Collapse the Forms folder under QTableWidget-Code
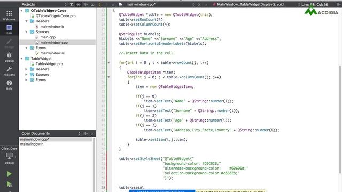Image resolution: width=342 pixels, height=192 pixels. point(26,48)
